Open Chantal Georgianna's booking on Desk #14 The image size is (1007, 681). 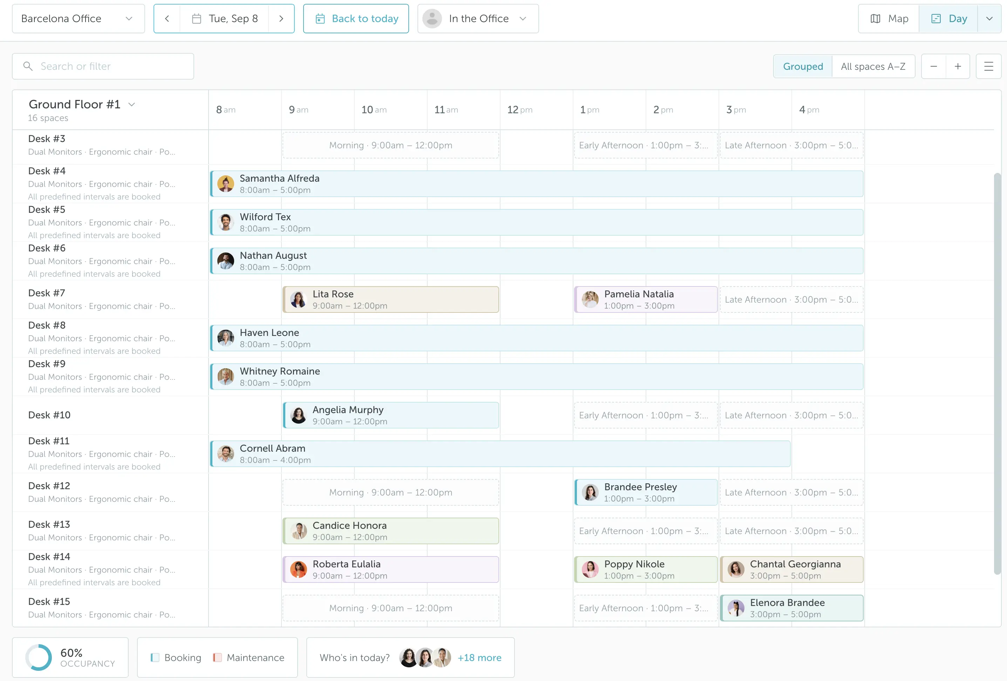[791, 569]
